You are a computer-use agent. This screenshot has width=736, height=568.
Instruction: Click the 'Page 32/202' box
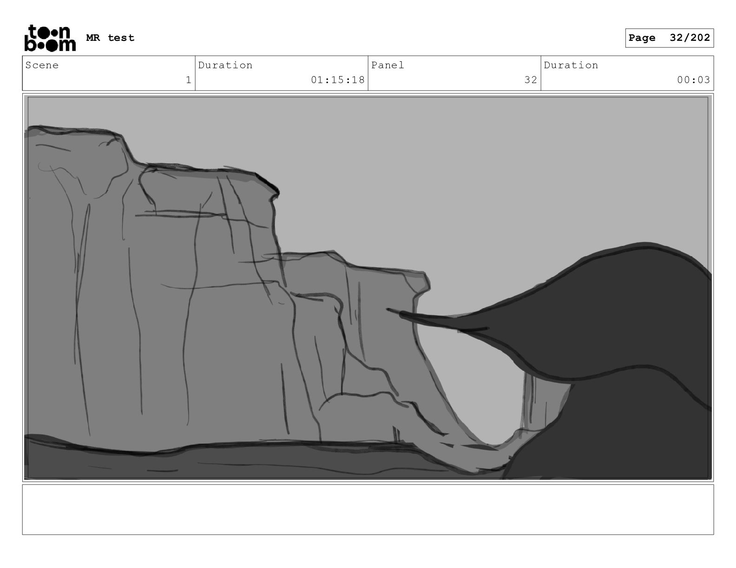pyautogui.click(x=669, y=38)
